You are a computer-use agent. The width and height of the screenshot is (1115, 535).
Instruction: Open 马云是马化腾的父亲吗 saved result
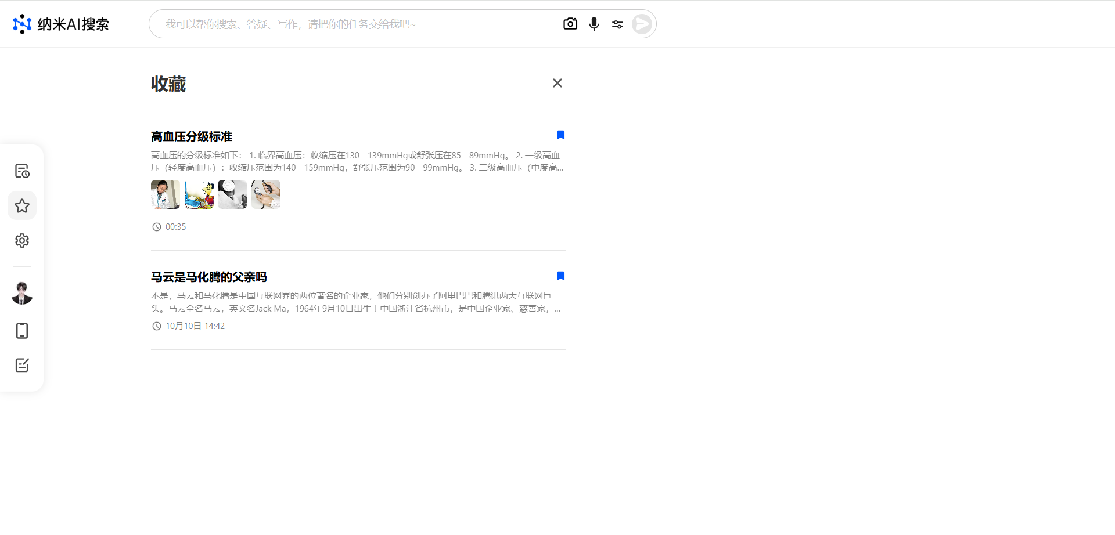click(208, 277)
